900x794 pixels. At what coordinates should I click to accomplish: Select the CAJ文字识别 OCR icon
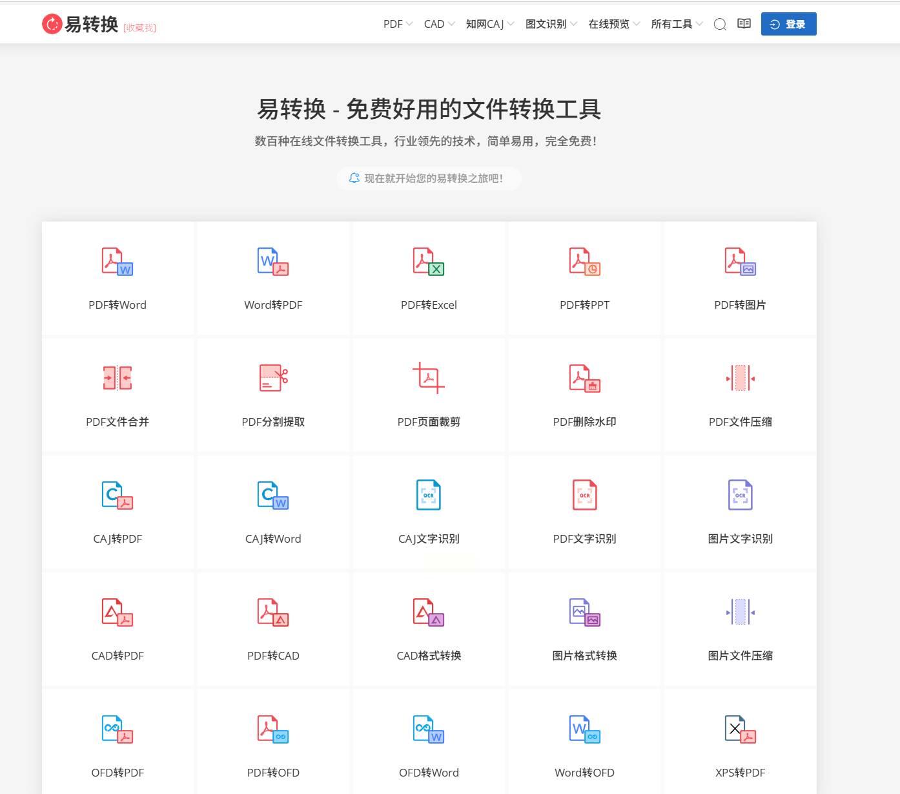pos(429,495)
